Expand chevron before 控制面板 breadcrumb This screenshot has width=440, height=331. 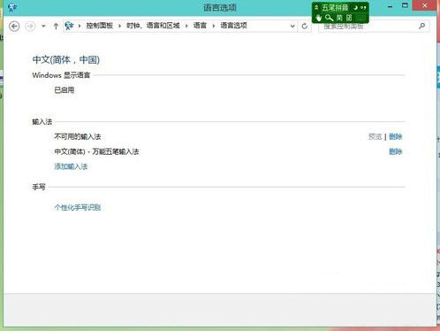80,26
